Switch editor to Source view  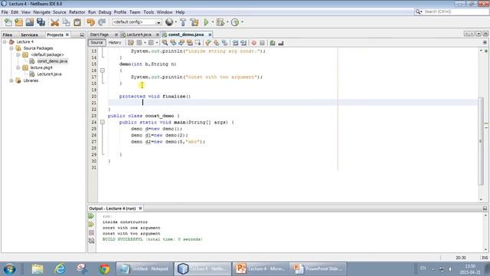(96, 43)
